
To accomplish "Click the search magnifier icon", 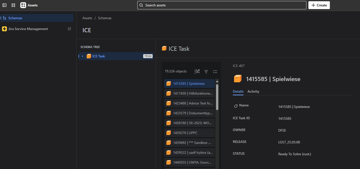I will point(141,5).
